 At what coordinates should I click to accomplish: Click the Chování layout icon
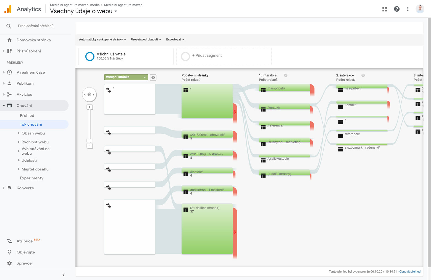(x=9, y=105)
